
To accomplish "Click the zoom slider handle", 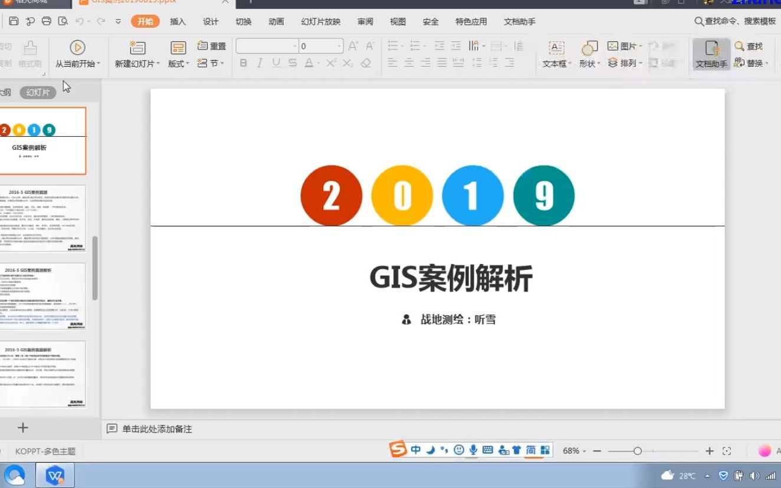I will 638,451.
